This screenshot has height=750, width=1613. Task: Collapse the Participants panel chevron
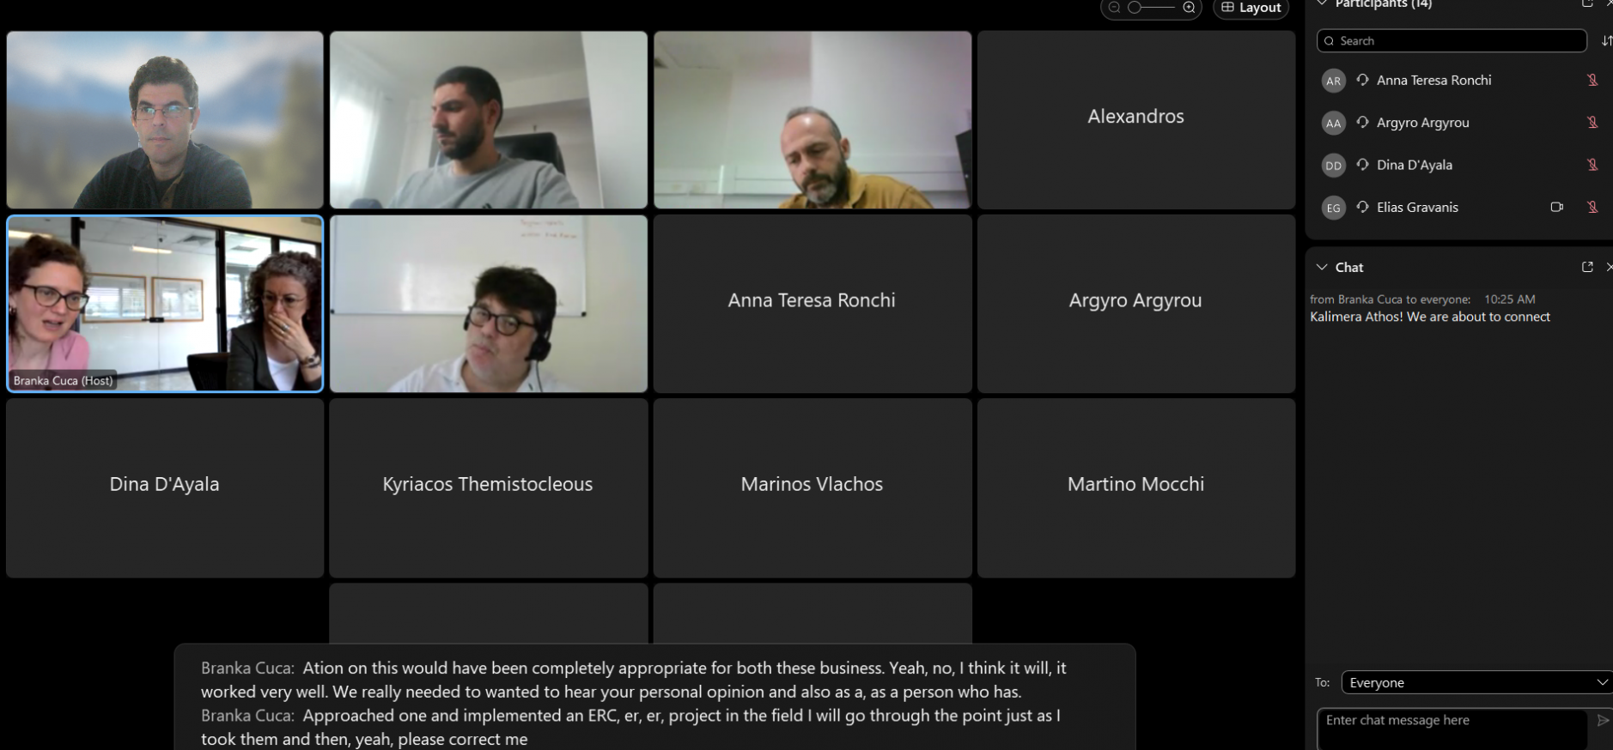click(1322, 3)
